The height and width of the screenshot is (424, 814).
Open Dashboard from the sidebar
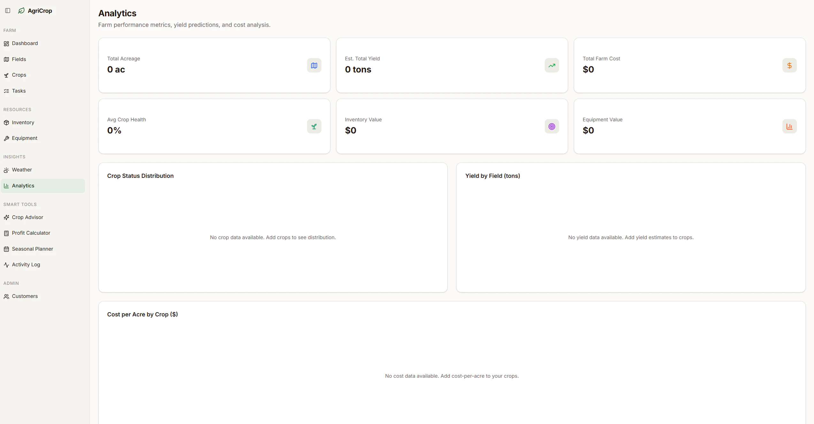25,43
